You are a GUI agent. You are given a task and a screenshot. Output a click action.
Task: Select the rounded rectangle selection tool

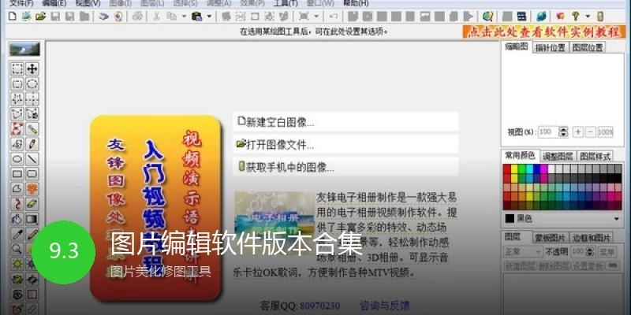coord(17,84)
